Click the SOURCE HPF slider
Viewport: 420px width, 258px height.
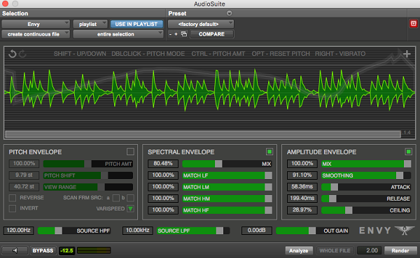click(74, 231)
